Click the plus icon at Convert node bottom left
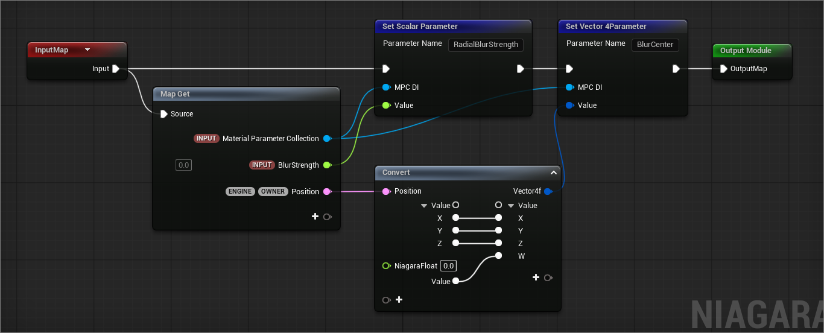 click(399, 300)
